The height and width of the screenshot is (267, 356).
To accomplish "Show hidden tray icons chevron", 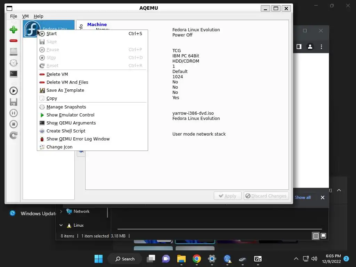I will pyautogui.click(x=296, y=259).
